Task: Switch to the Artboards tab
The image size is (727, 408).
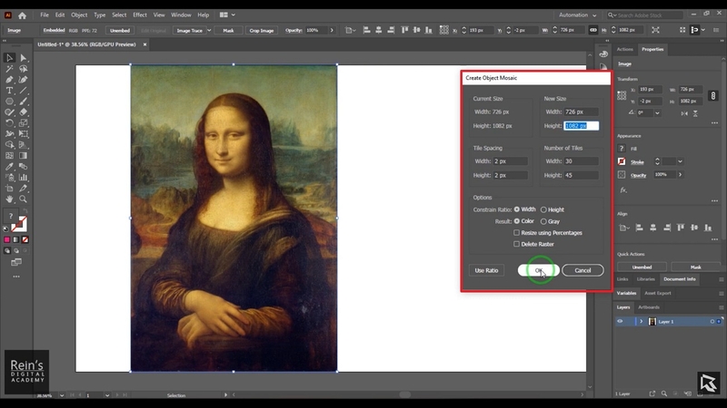Action: point(648,307)
